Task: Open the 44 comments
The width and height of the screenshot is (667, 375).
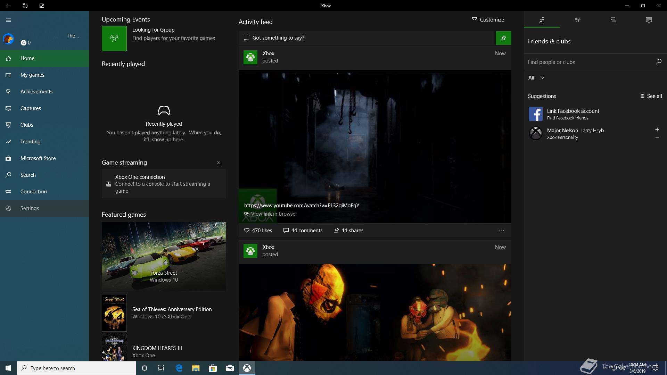Action: 303,231
